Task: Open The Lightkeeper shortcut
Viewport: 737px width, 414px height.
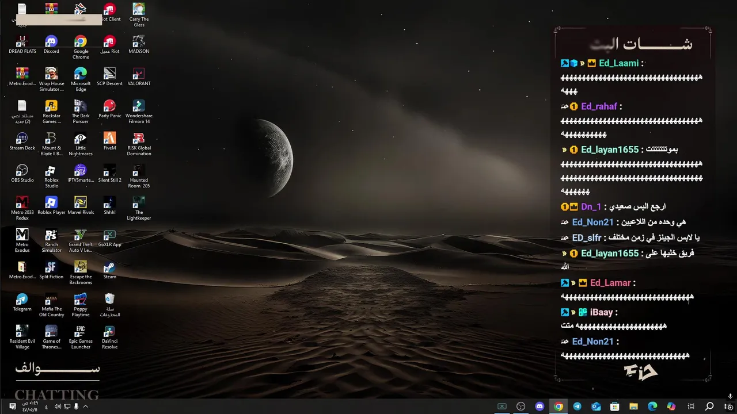Action: (139, 208)
